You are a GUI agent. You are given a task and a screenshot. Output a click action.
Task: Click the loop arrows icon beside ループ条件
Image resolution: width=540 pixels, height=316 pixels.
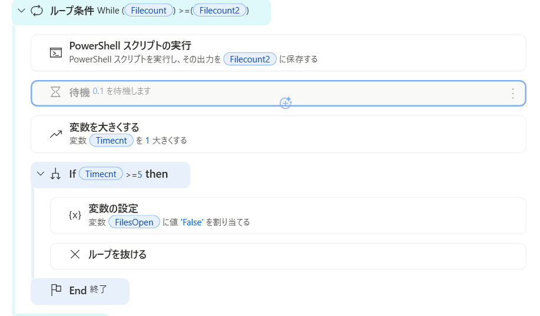pos(37,11)
